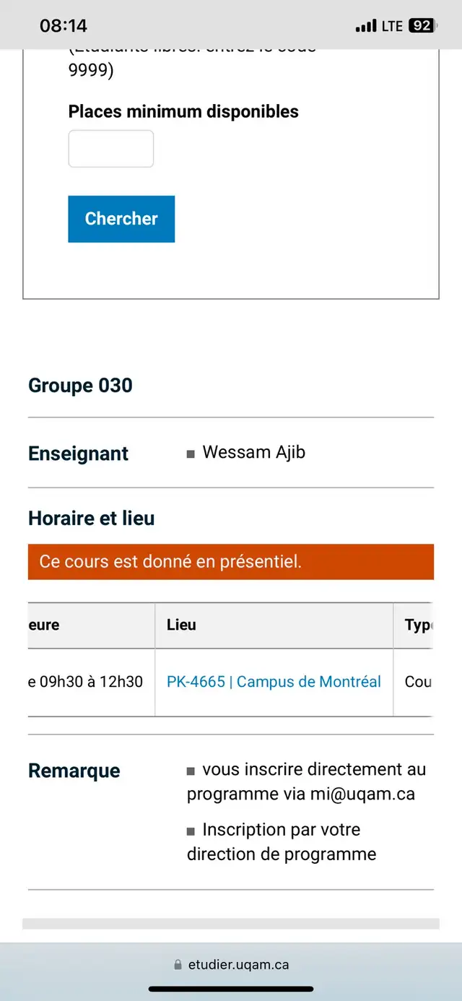The width and height of the screenshot is (462, 1001).
Task: Click the teacher name Wessam Ajib
Action: [253, 453]
